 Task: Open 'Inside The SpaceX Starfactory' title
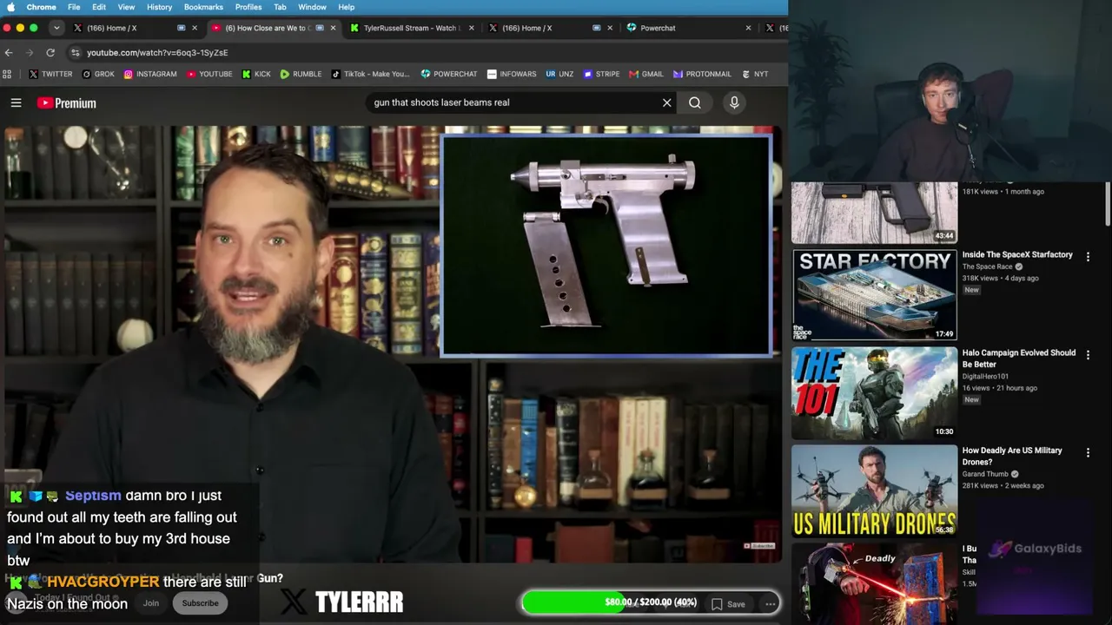coord(1017,255)
